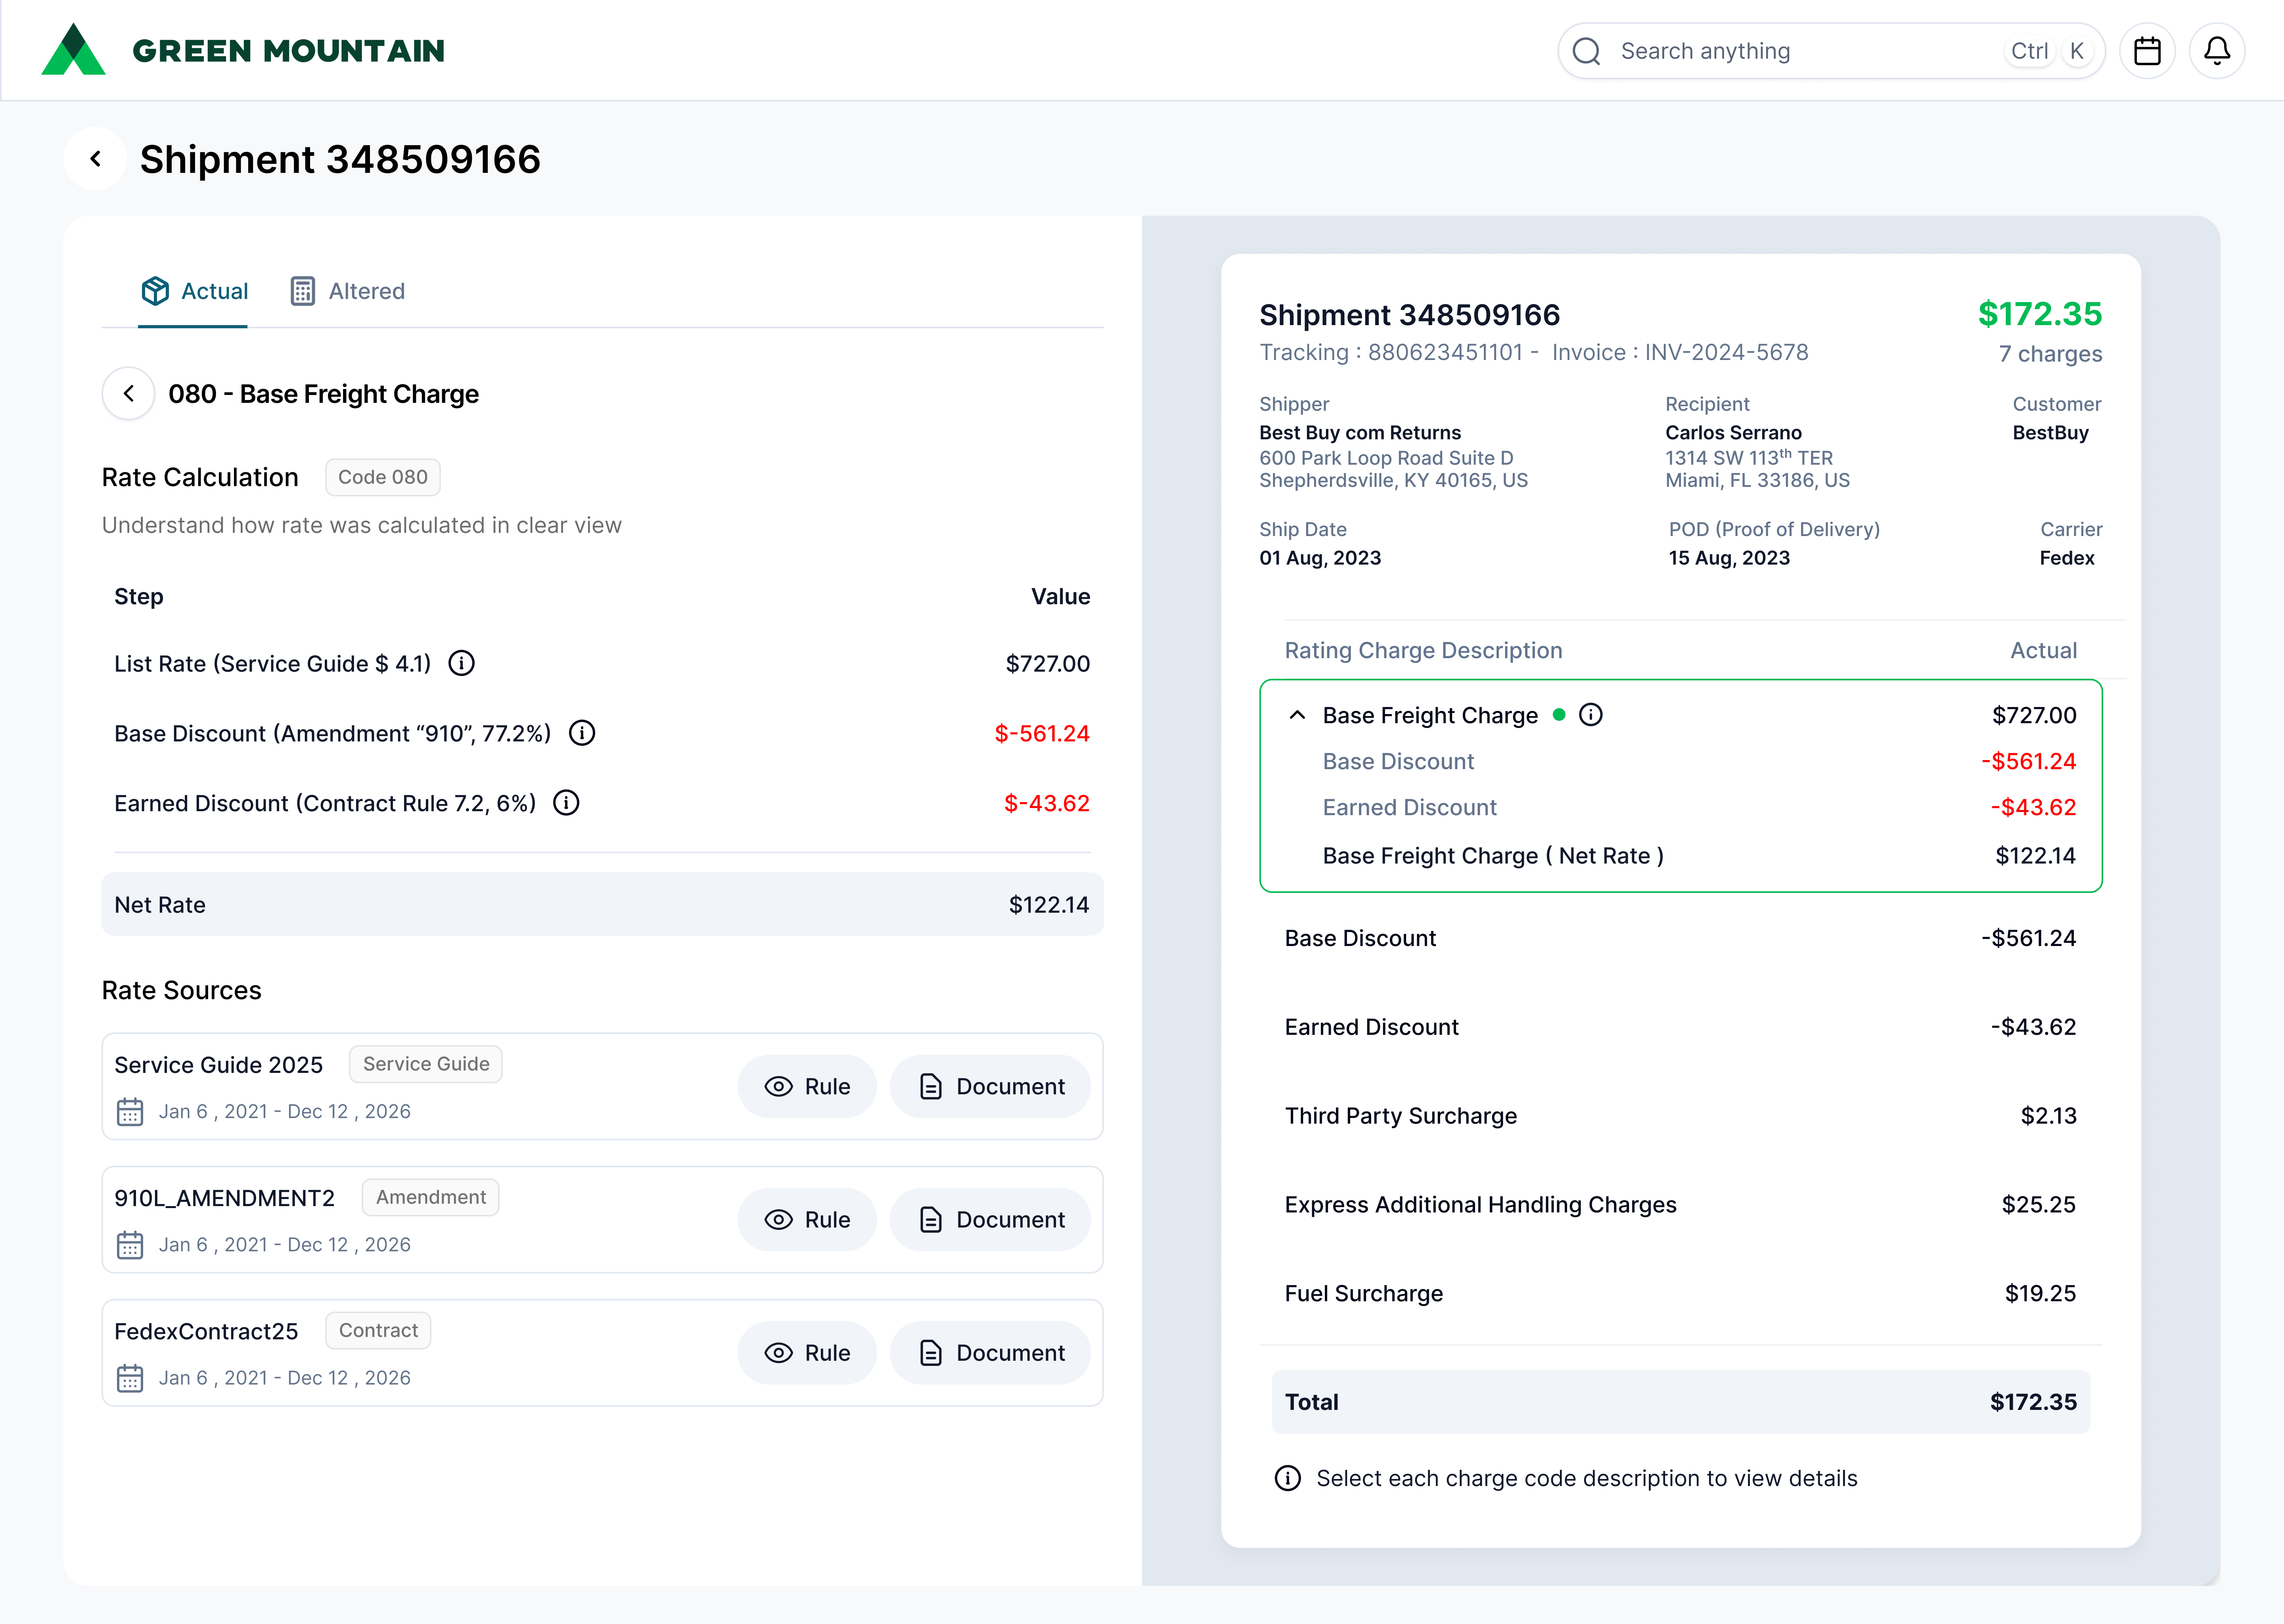Collapse the Base Freight Charge breakdown
Screen dimensions: 2284x1624
click(1297, 715)
